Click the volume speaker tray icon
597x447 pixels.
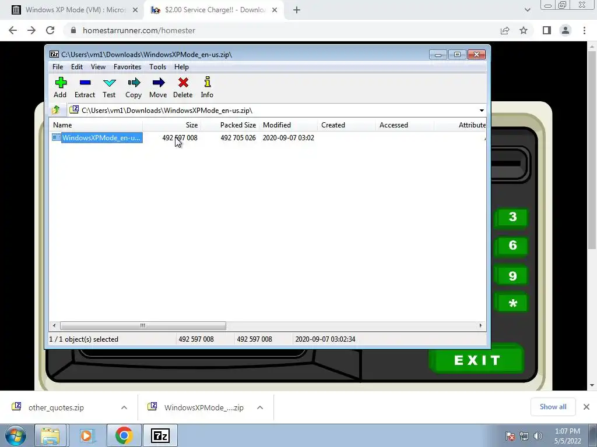[x=538, y=436]
